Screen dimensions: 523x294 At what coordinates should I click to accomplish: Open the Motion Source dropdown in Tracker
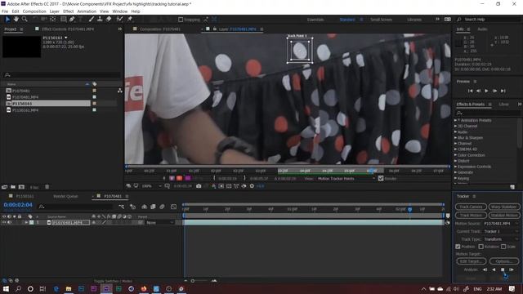[x=501, y=223]
